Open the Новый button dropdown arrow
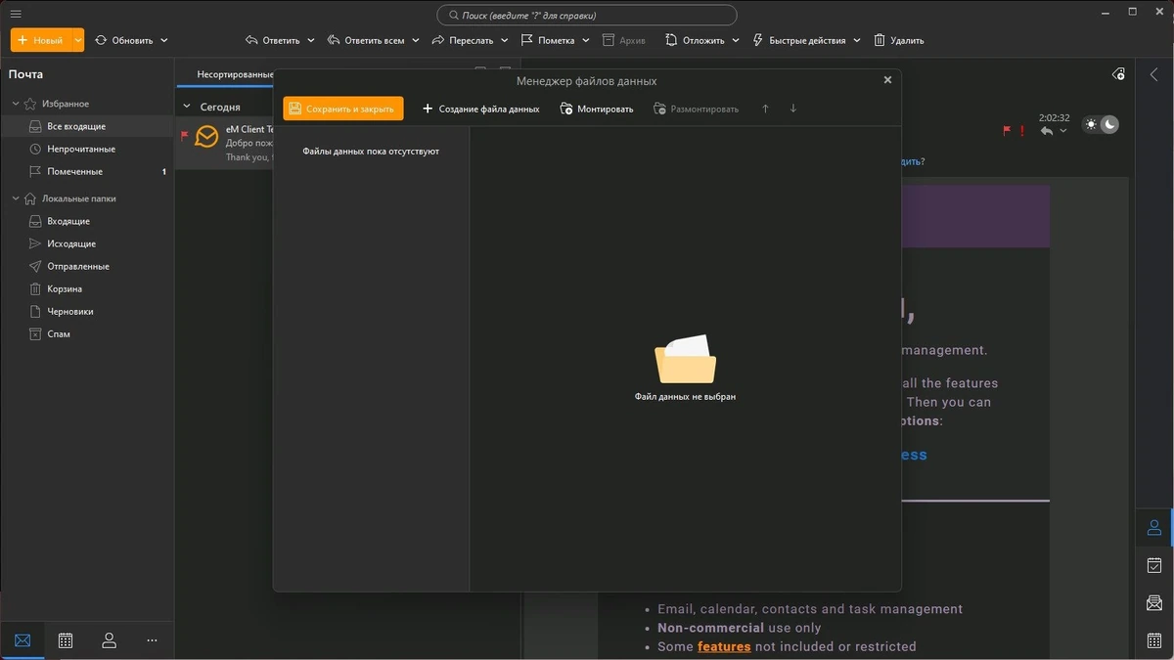Image resolution: width=1174 pixels, height=660 pixels. click(77, 40)
